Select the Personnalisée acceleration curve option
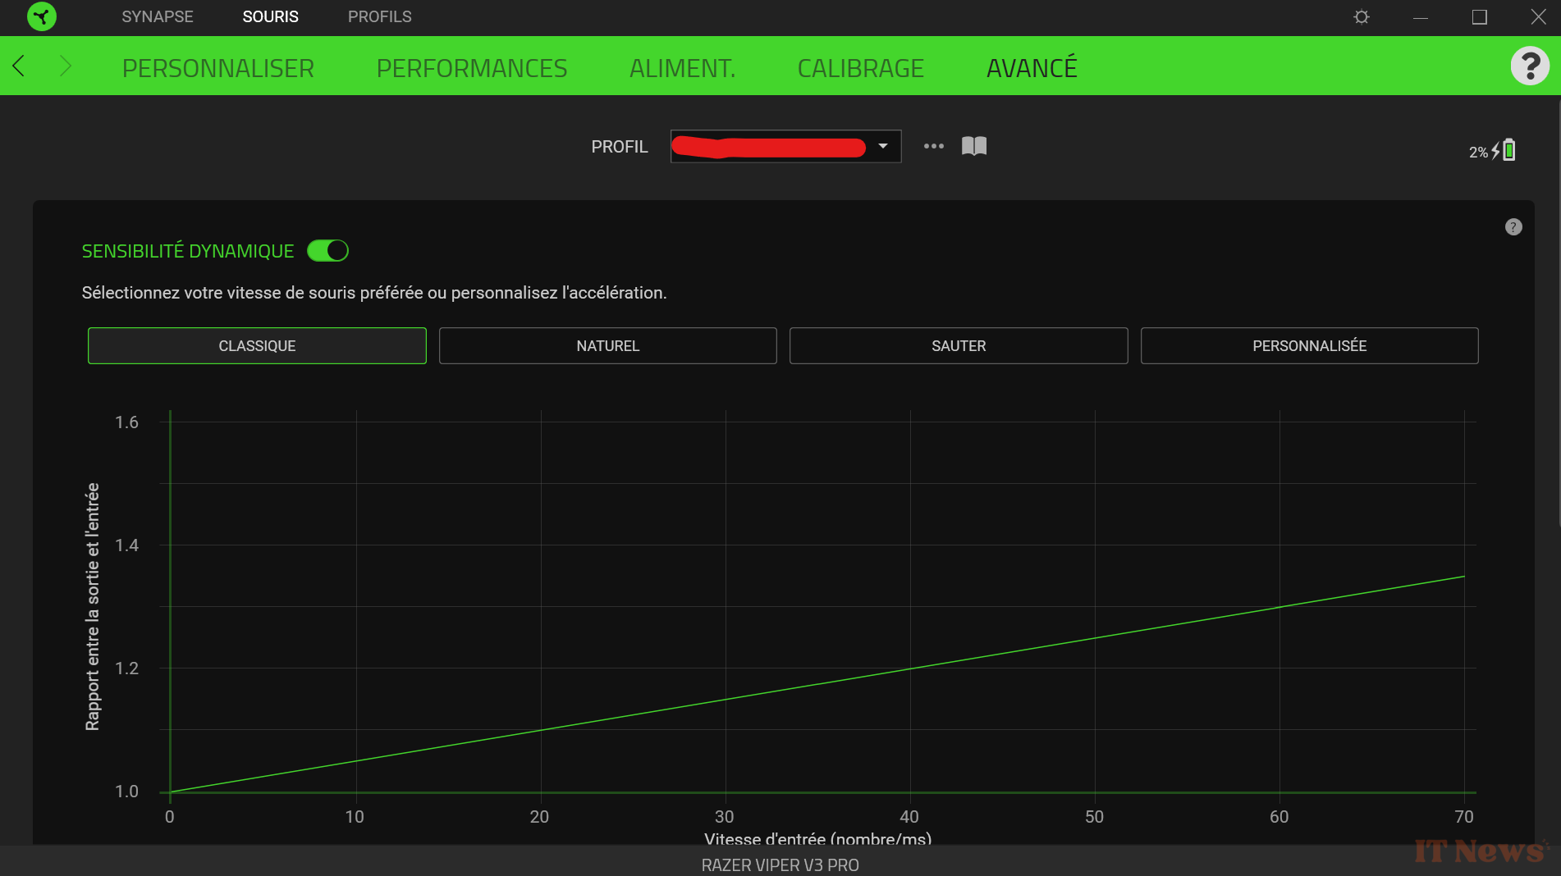This screenshot has width=1561, height=876. point(1309,346)
